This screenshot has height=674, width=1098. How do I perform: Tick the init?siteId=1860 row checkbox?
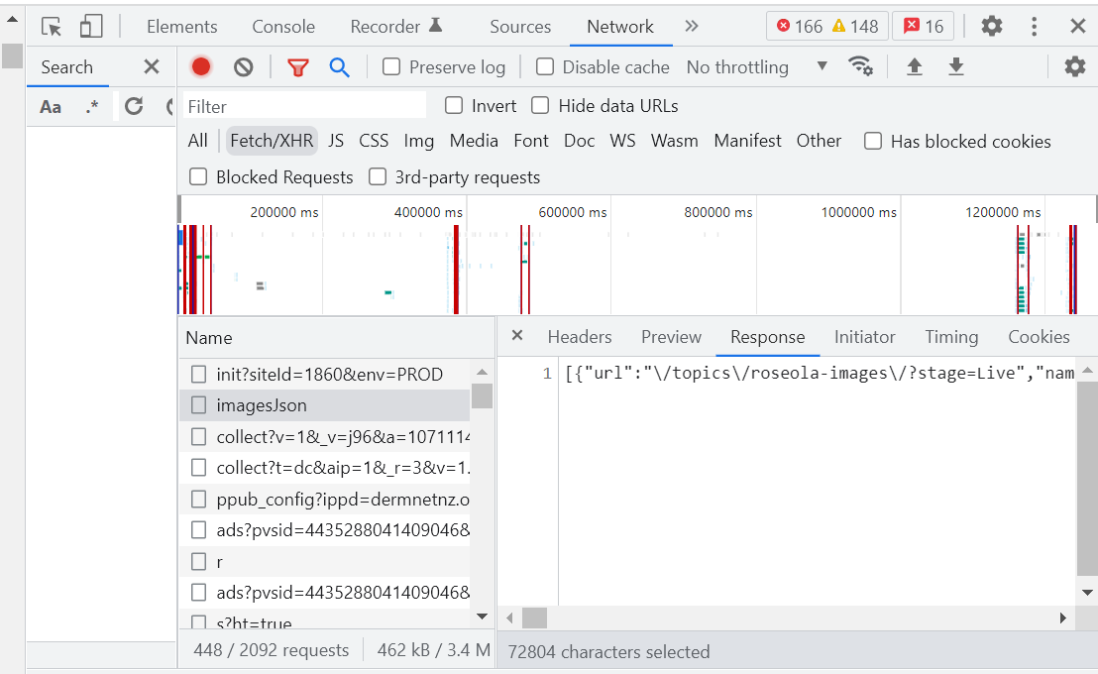click(x=199, y=374)
